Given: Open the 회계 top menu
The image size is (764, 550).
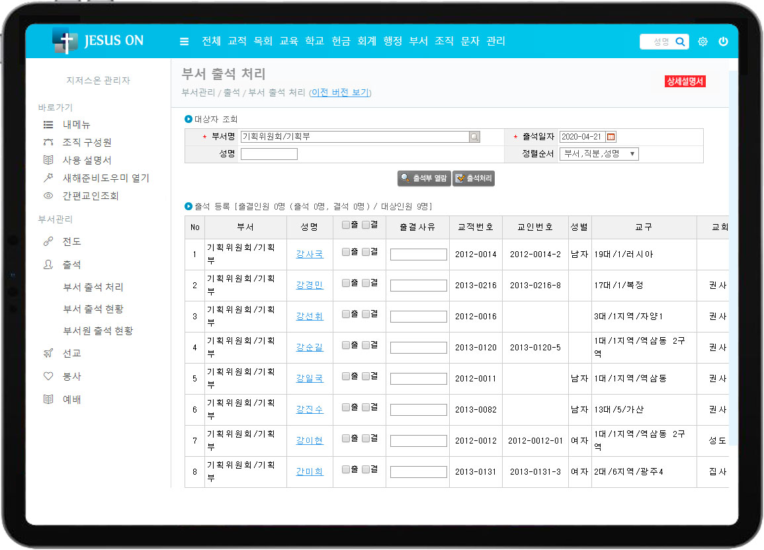Looking at the screenshot, I should point(366,41).
